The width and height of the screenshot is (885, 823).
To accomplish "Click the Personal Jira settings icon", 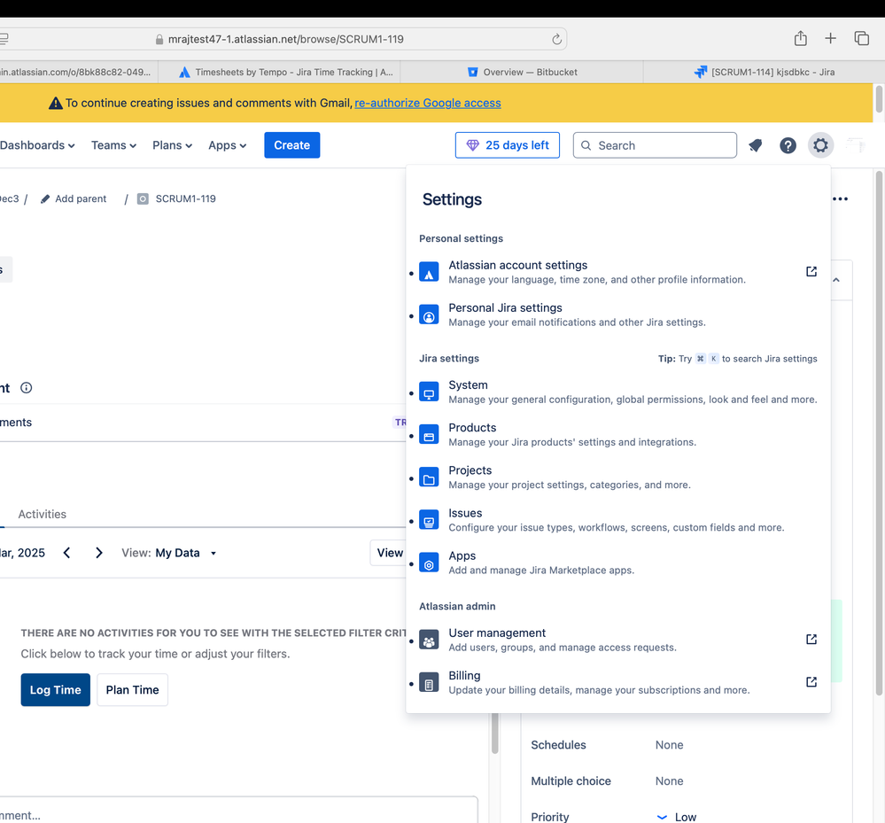I will [x=429, y=314].
